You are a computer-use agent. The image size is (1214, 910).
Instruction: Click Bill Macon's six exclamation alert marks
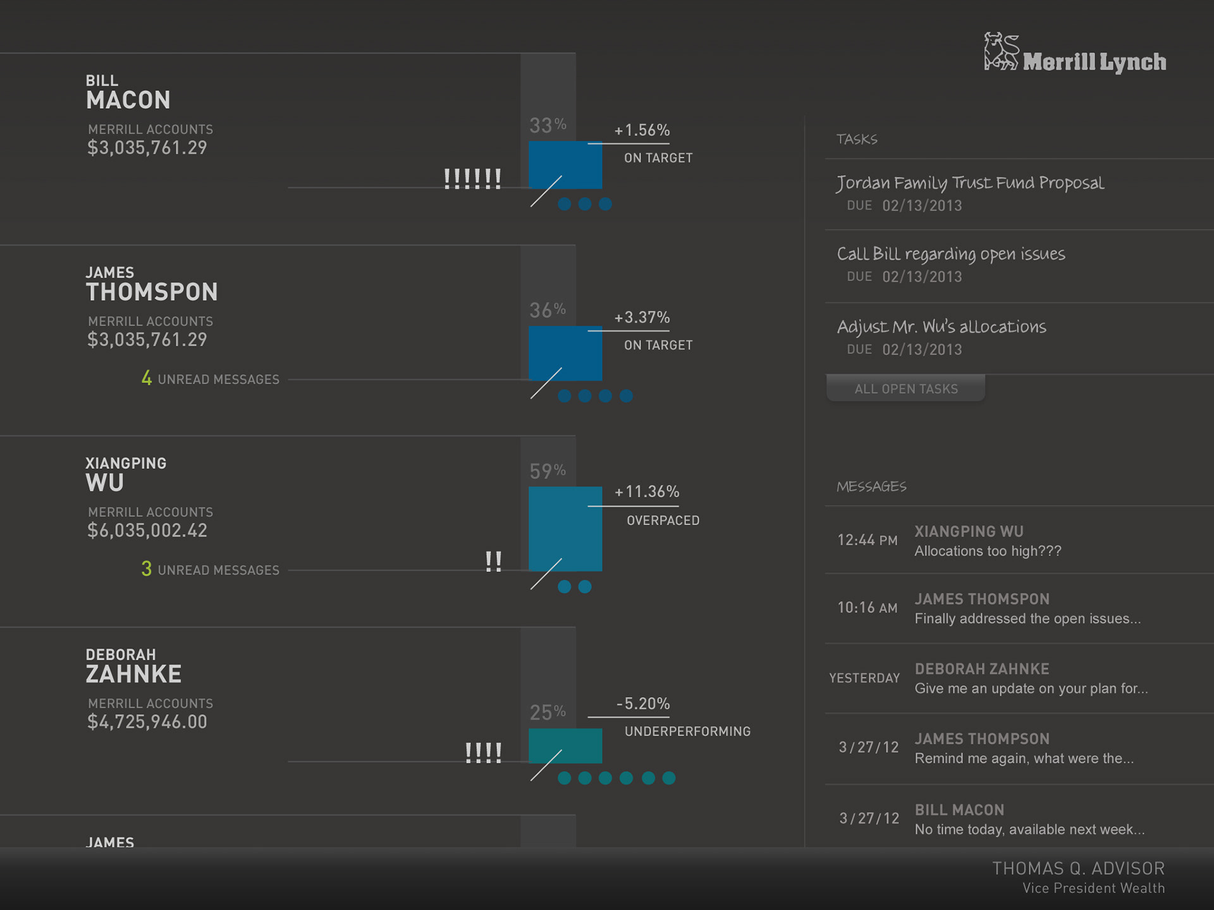coord(472,179)
